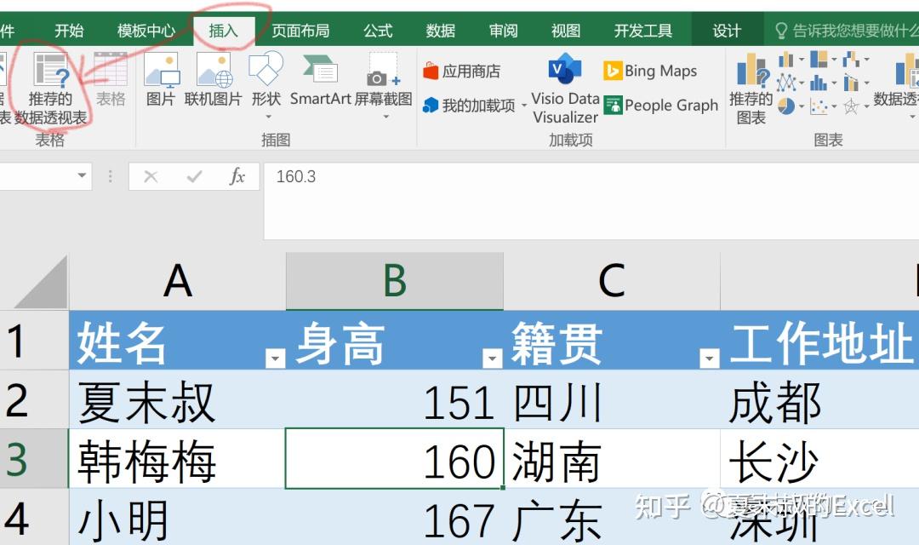Open the 姓名 column filter dropdown

coord(276,359)
